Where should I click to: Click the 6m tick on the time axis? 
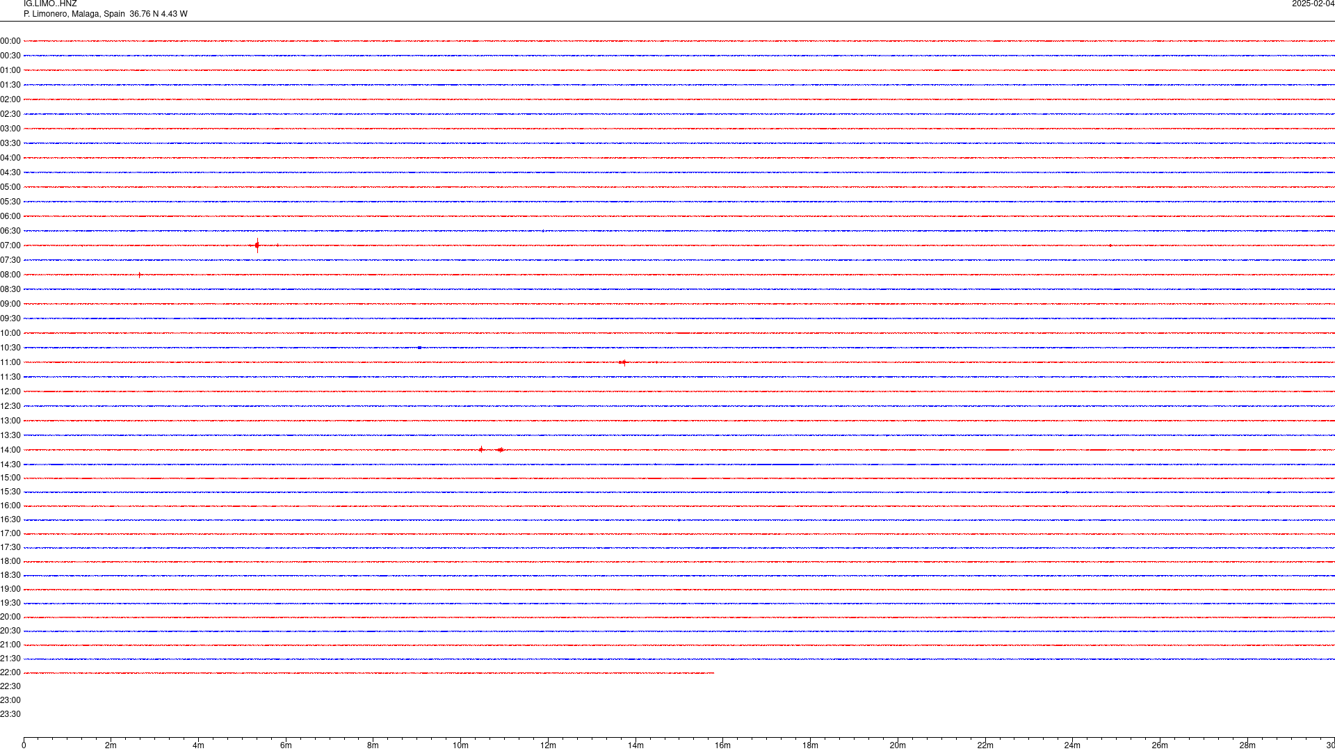(286, 745)
